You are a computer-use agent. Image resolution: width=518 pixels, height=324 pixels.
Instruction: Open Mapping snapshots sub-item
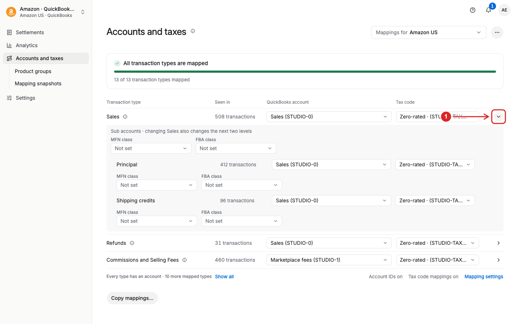point(38,84)
